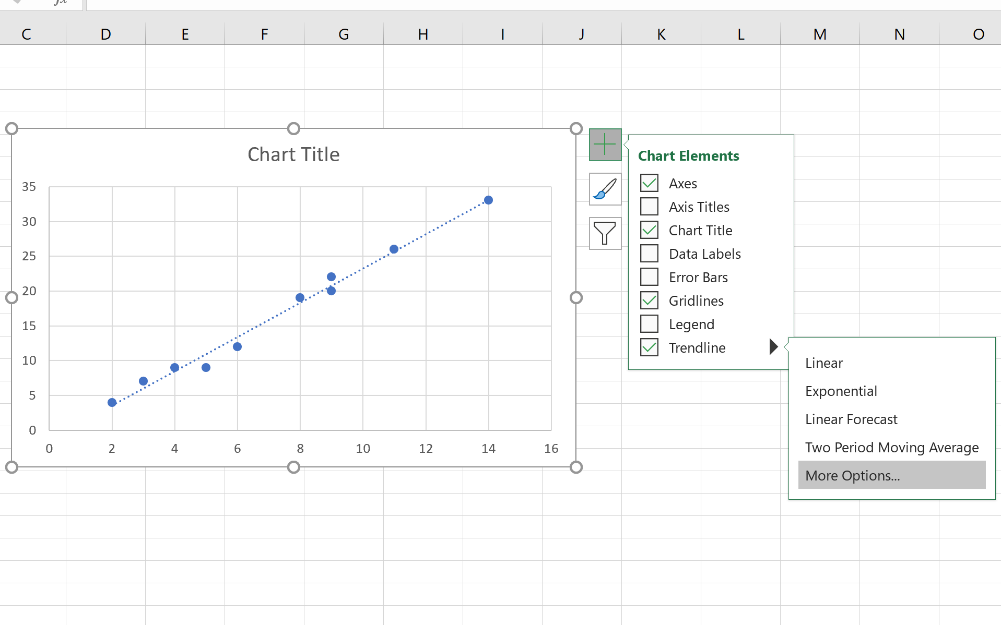1001x625 pixels.
Task: Turn on the Data Labels checkbox
Action: pyautogui.click(x=649, y=254)
